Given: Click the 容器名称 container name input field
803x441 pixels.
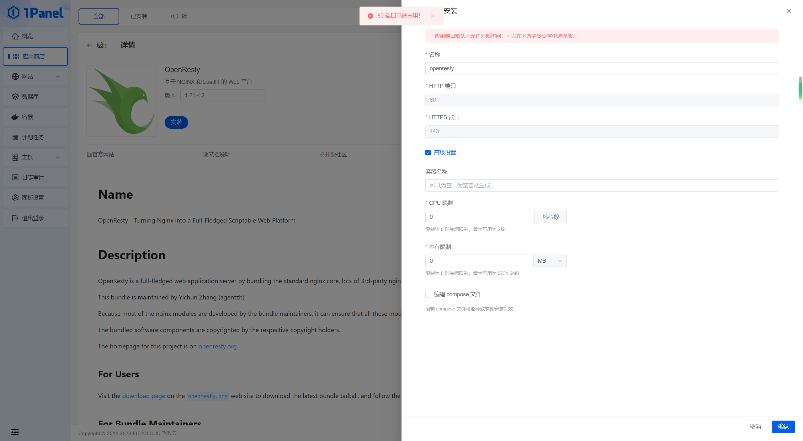Looking at the screenshot, I should pos(601,185).
